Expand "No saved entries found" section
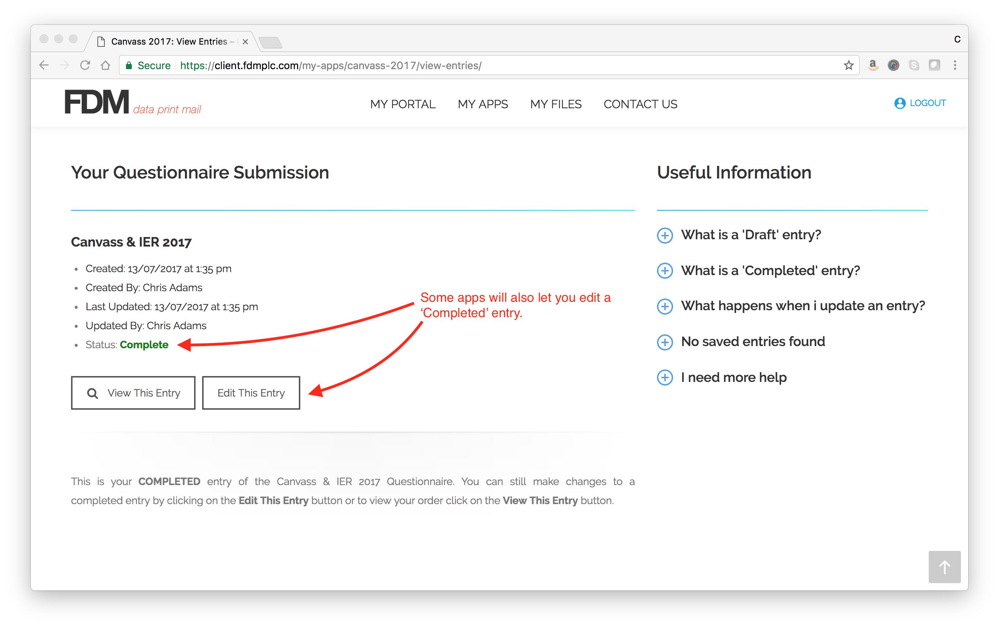The height and width of the screenshot is (627, 999). coord(665,342)
